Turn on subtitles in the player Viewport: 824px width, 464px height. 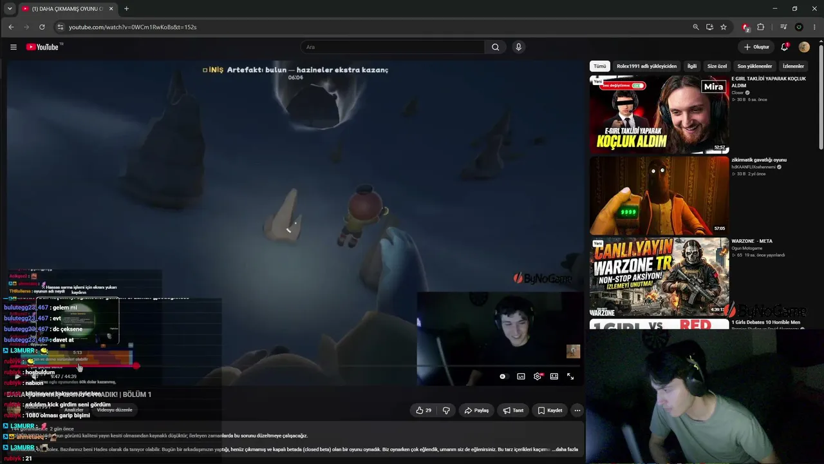521,376
